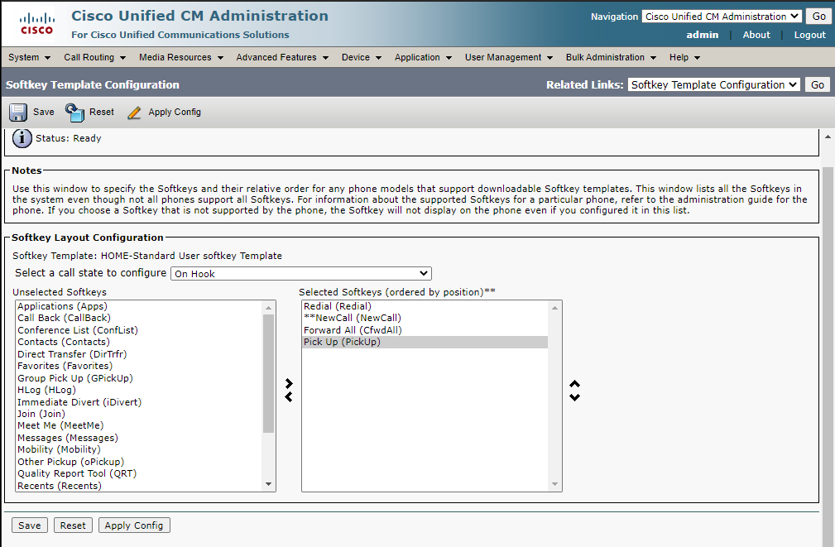Open the Related Links dropdown
This screenshot has width=835, height=547.
[713, 84]
